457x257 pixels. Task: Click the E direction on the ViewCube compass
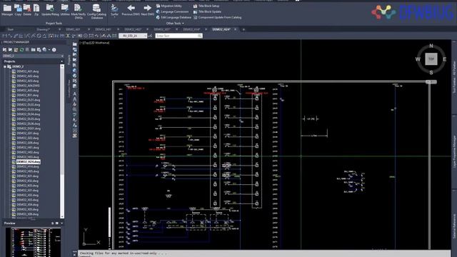(x=444, y=59)
